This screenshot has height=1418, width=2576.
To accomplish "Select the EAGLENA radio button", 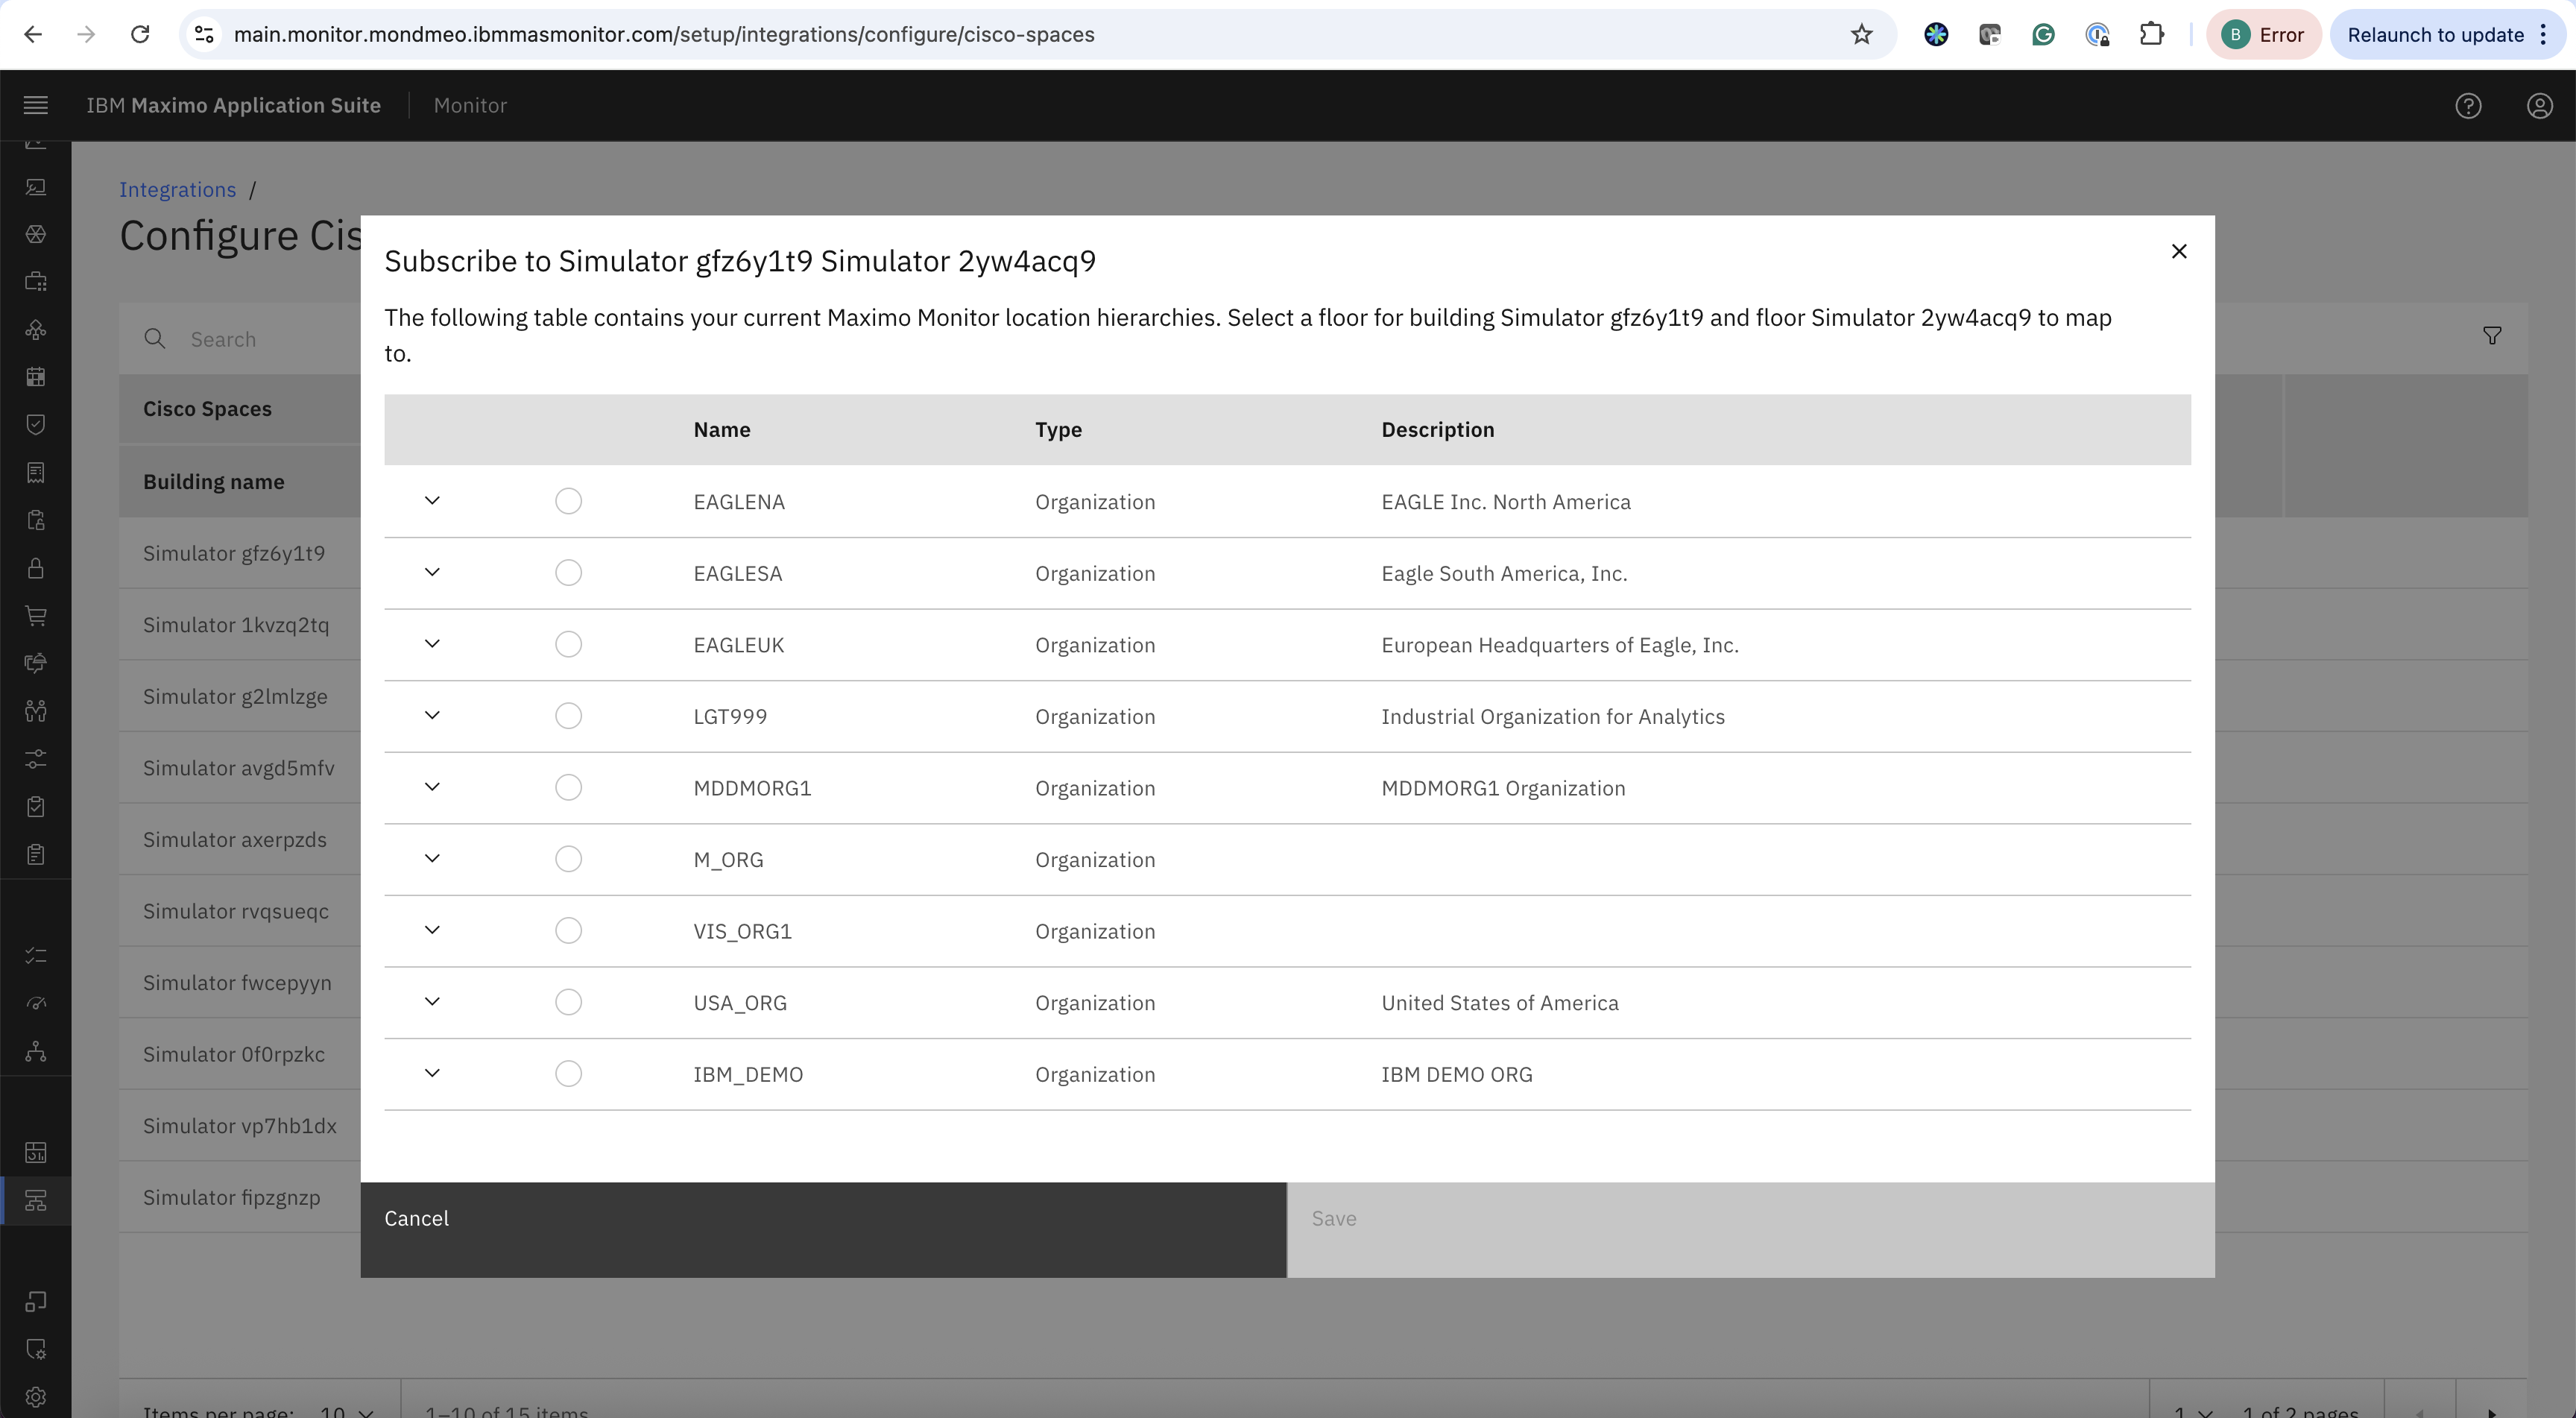I will pos(568,501).
